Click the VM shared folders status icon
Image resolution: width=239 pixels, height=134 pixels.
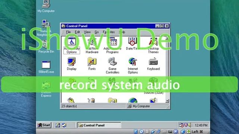pos(164,131)
